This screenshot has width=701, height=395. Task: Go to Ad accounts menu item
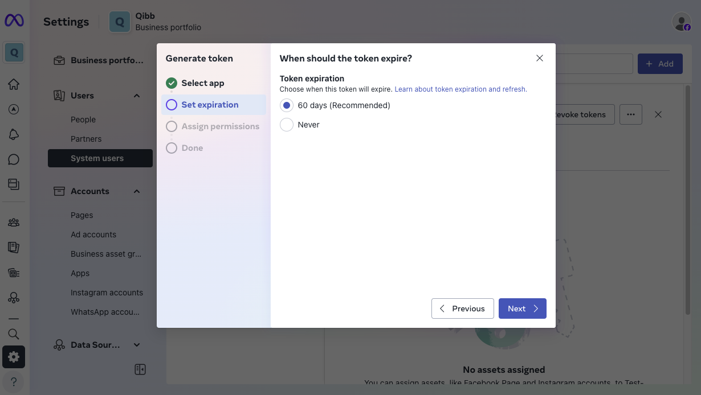(93, 234)
